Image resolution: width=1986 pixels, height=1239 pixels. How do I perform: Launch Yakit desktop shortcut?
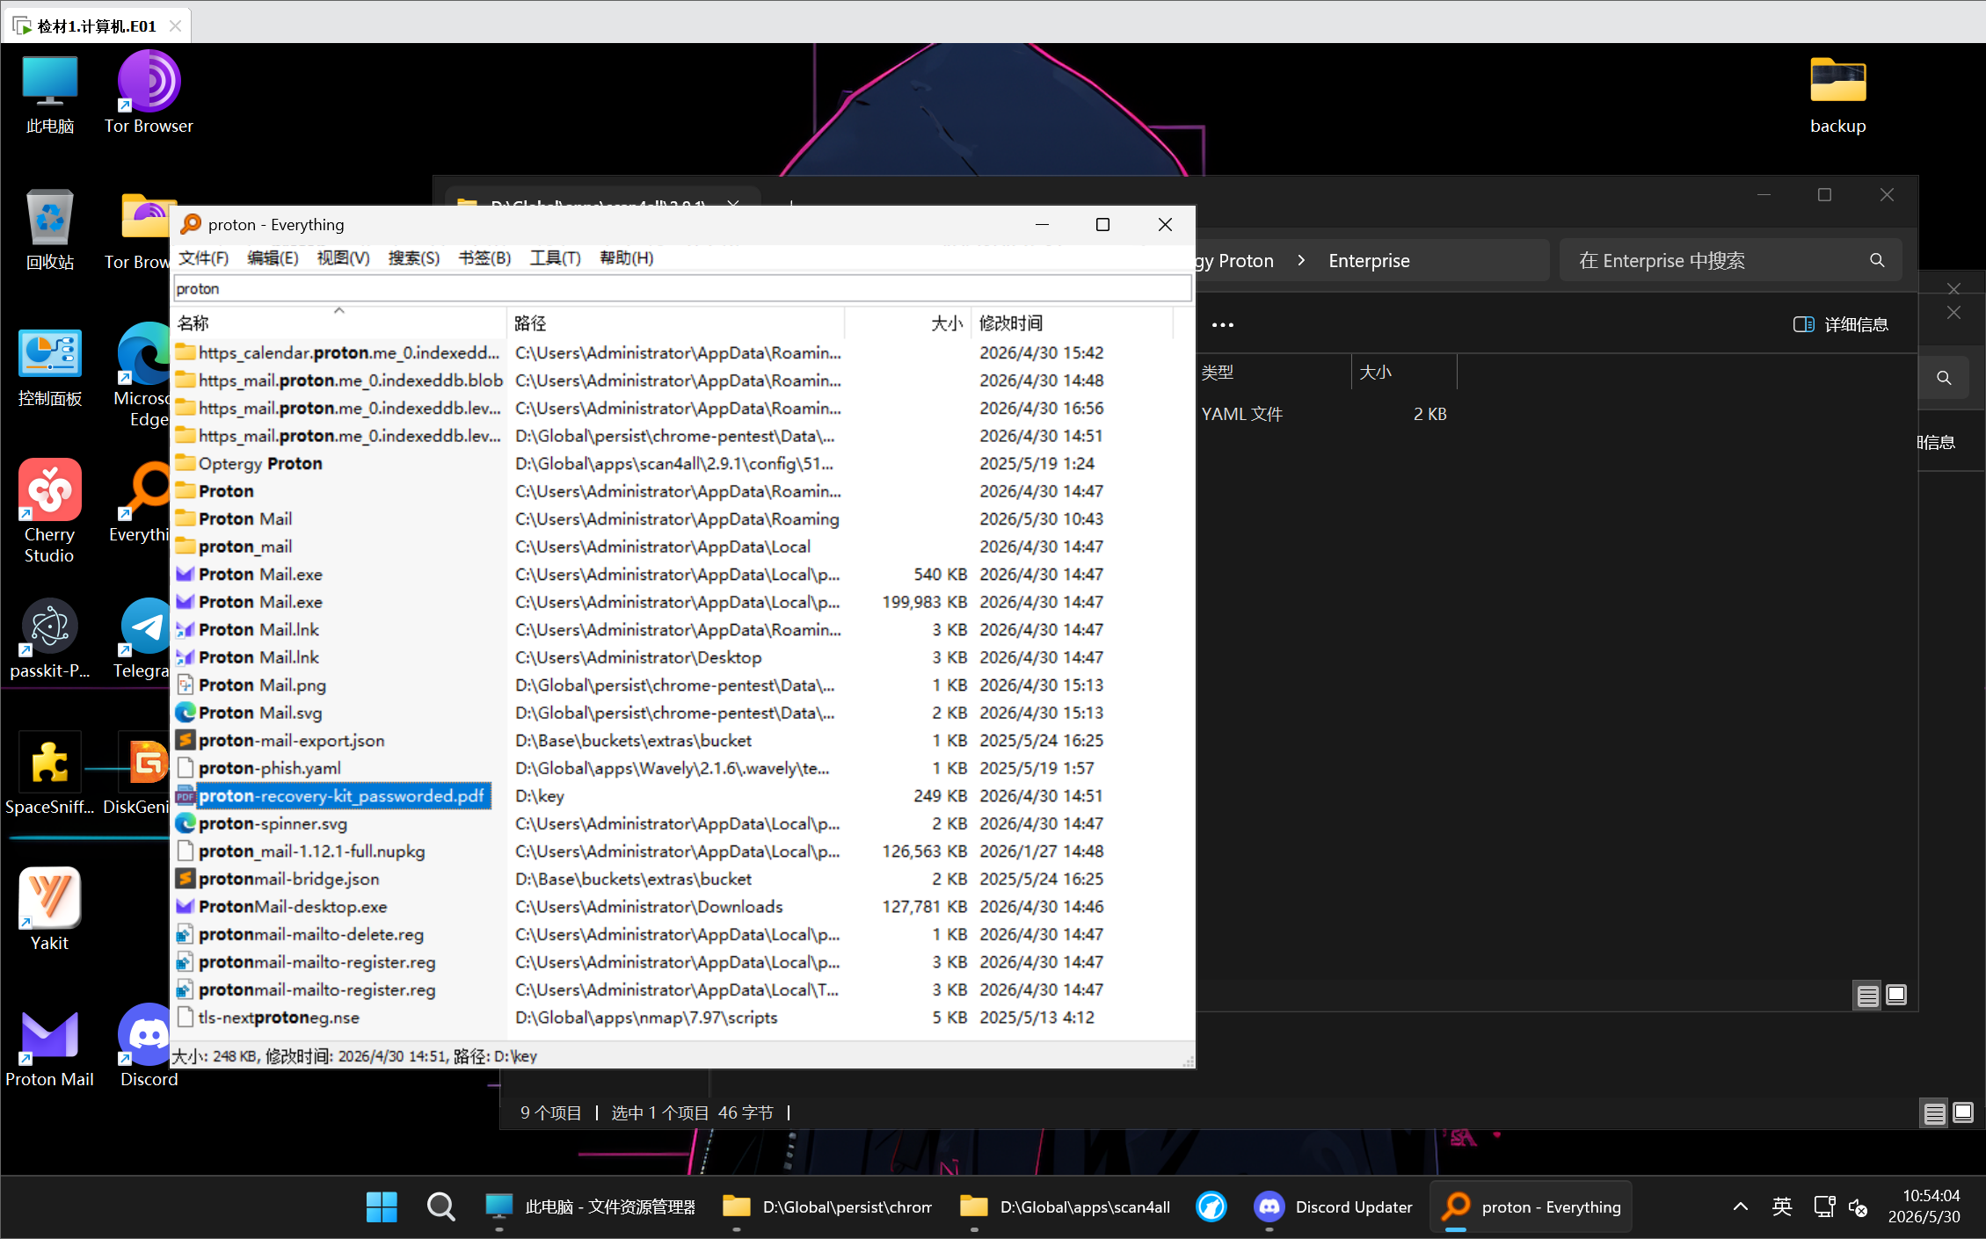tap(50, 909)
